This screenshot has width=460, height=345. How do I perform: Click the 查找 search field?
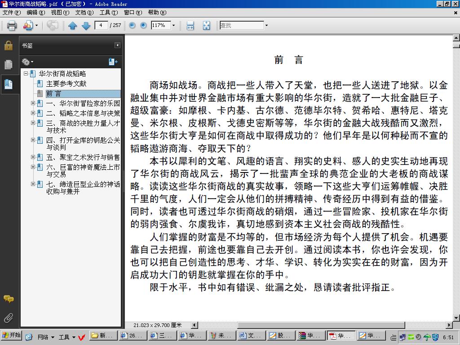point(242,25)
